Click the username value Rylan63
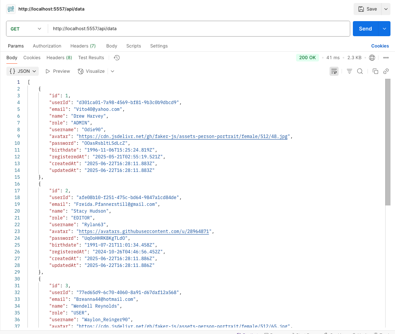Screen dimensions: 395x334 coord(94,225)
